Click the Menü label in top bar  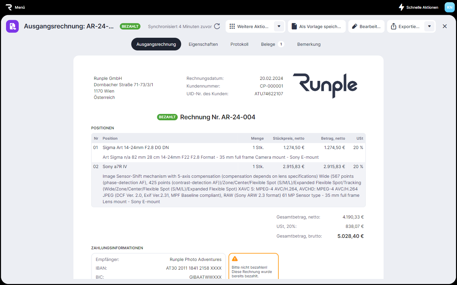20,7
